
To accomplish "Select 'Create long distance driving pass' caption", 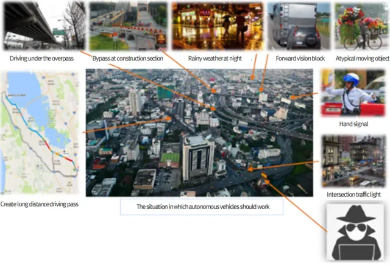I will (39, 204).
